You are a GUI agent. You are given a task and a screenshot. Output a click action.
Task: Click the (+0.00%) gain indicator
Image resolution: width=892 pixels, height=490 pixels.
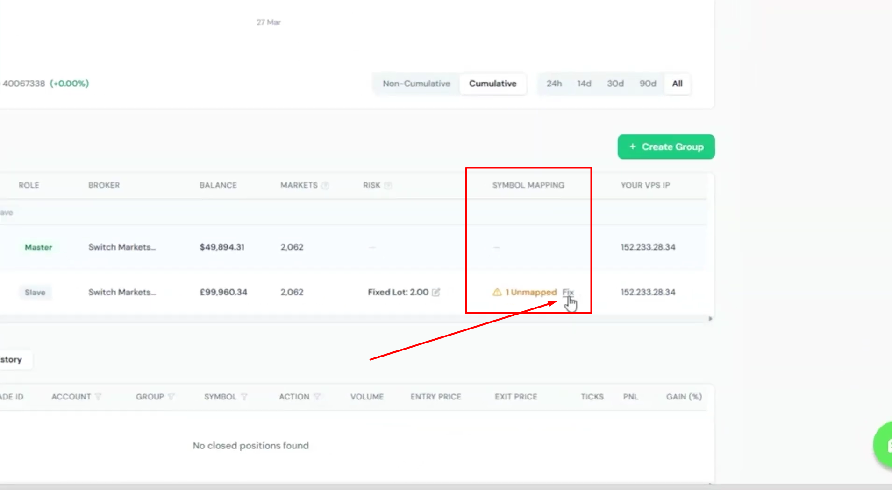[x=69, y=84]
